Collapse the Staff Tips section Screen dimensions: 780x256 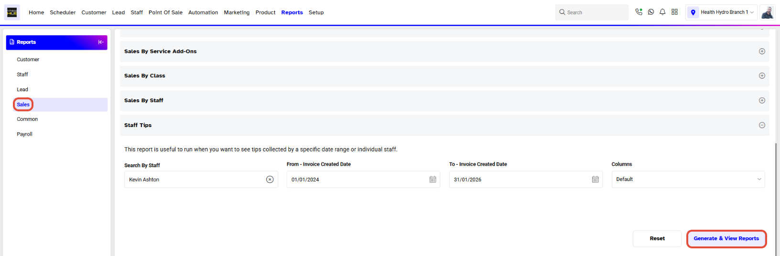762,125
